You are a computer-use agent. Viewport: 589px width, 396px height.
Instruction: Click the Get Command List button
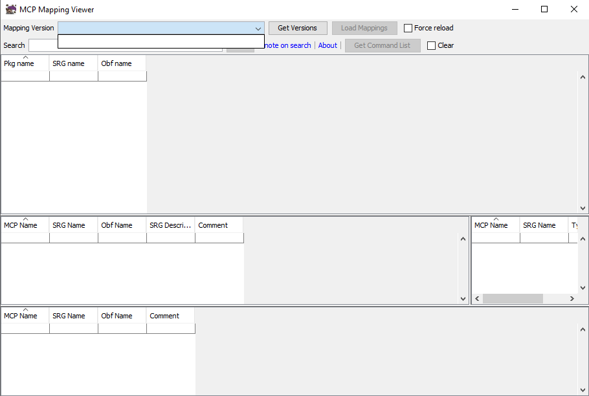coord(383,45)
